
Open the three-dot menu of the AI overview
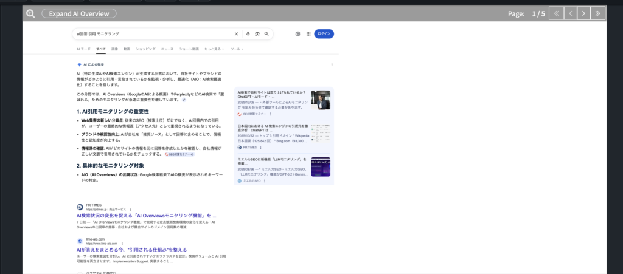pyautogui.click(x=332, y=64)
